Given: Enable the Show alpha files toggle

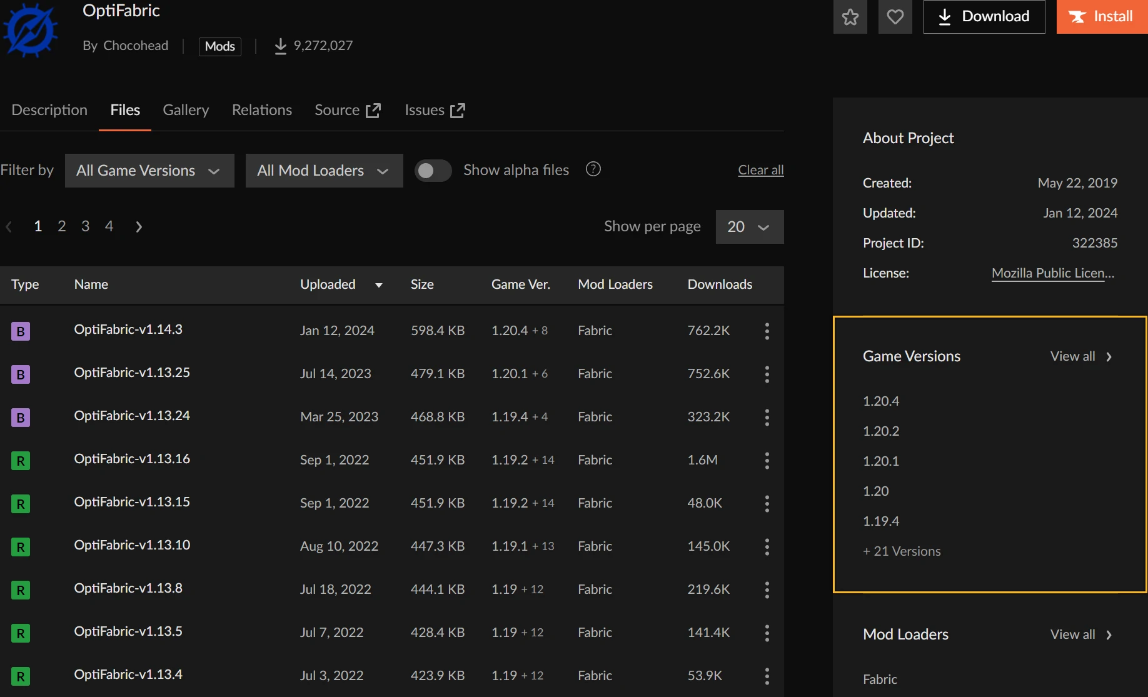Looking at the screenshot, I should tap(433, 171).
